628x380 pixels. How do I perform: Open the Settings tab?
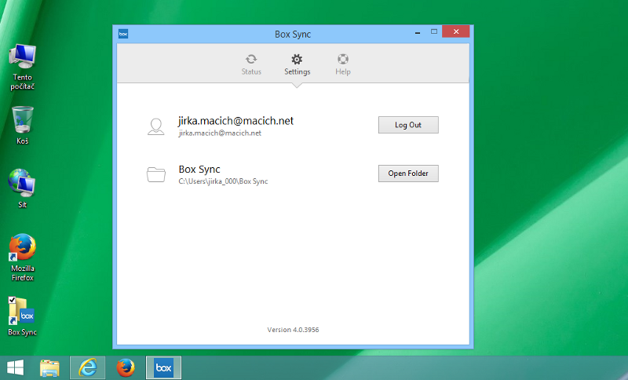click(297, 64)
